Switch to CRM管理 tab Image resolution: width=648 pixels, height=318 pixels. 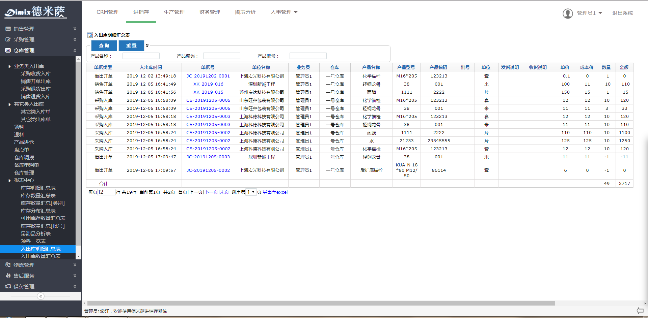(x=107, y=12)
